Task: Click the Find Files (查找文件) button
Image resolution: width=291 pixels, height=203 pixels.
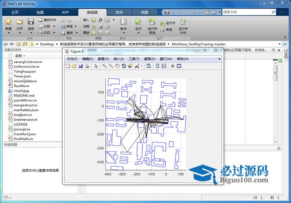Action: tap(48, 19)
